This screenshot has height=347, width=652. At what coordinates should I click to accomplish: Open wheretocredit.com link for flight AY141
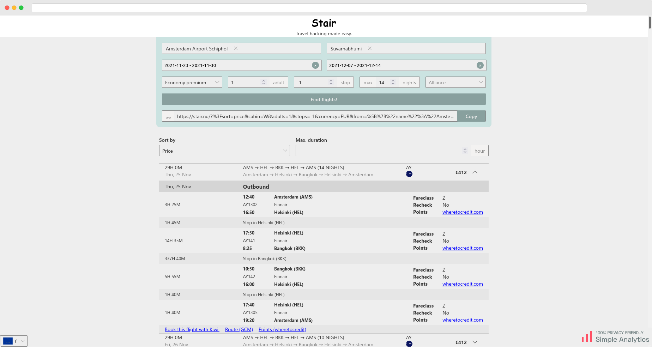point(463,248)
